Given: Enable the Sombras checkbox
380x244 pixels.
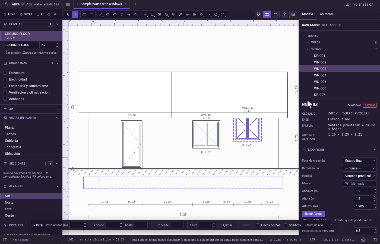Looking at the screenshot, I should (x=286, y=225).
